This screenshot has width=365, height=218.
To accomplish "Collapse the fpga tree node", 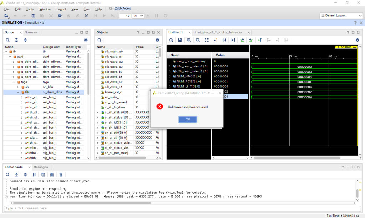I will click(x=14, y=82).
